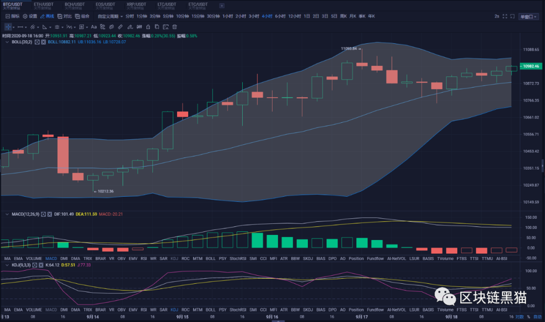
Task: Switch to the EOS/USDT tab
Action: pyautogui.click(x=105, y=6)
